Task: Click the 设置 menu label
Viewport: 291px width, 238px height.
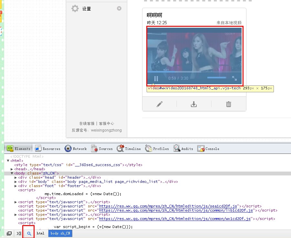Action: (x=87, y=9)
